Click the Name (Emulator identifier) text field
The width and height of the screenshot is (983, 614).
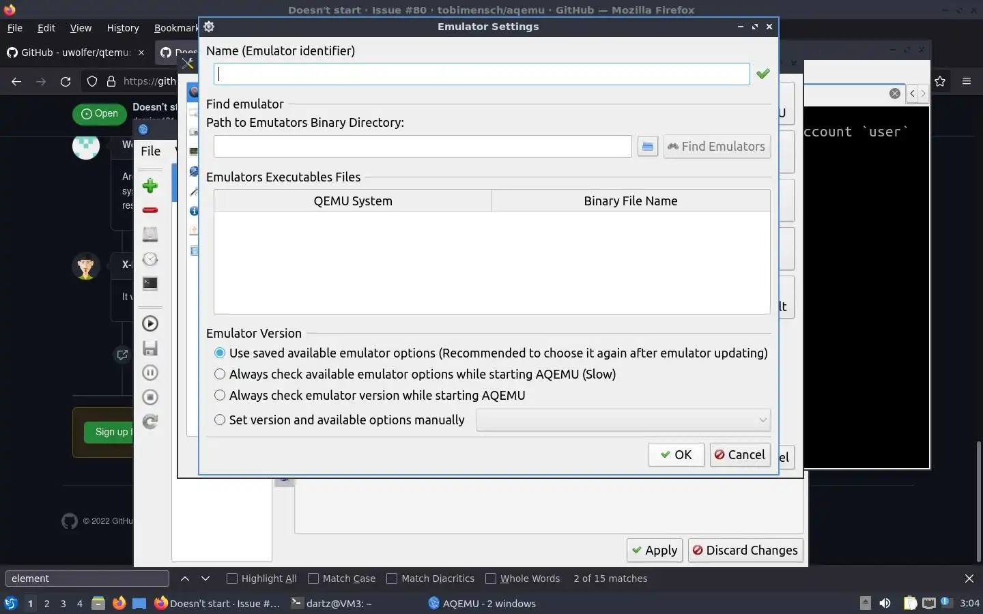(482, 74)
